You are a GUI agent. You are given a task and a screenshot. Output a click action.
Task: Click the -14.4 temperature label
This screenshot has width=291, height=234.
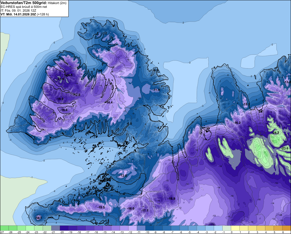109,102
